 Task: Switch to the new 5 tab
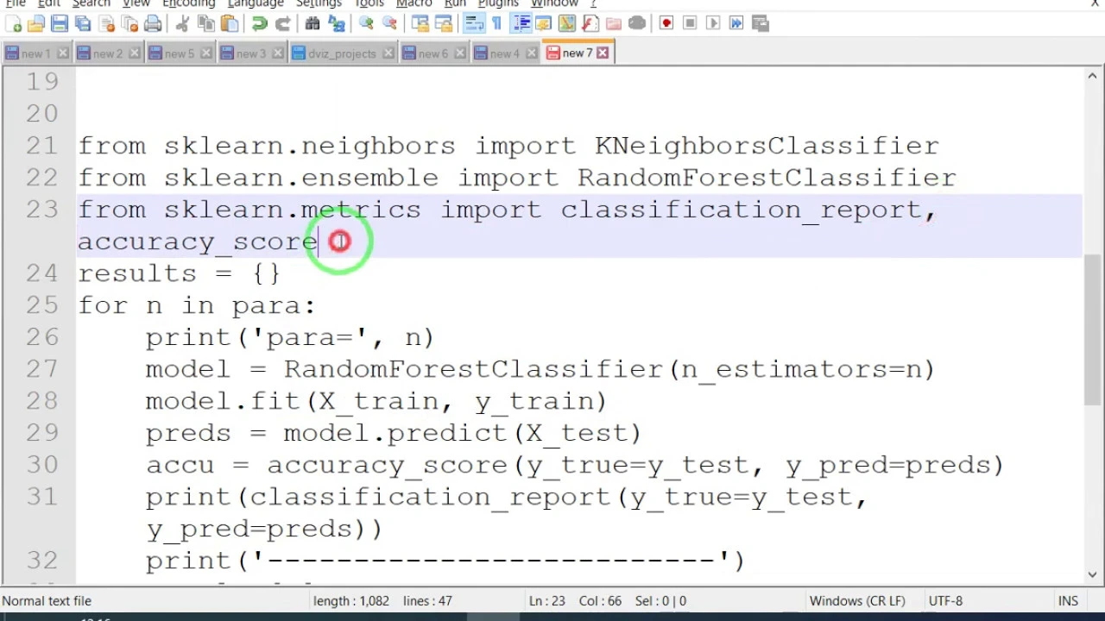point(179,53)
